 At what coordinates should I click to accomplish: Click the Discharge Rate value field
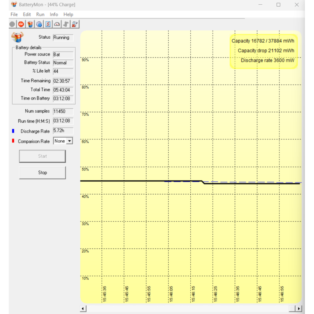pos(63,131)
